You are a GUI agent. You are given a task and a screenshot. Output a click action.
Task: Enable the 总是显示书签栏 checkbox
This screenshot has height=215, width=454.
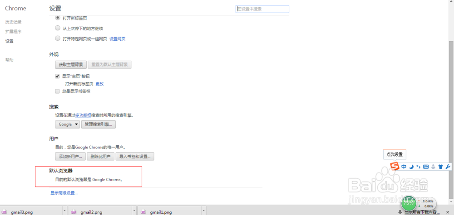(x=57, y=91)
